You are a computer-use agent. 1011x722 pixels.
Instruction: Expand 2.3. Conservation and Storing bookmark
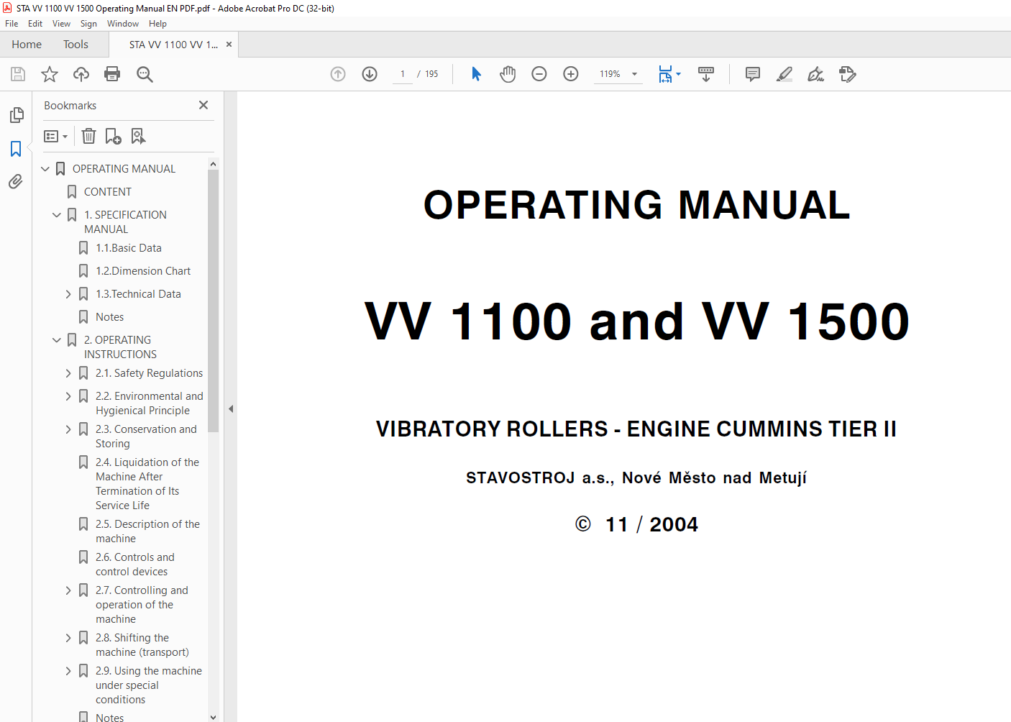pos(68,429)
